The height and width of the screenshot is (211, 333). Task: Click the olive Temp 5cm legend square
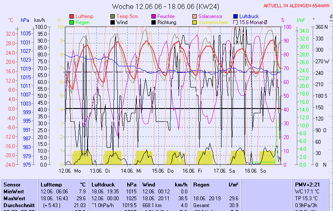(113, 16)
